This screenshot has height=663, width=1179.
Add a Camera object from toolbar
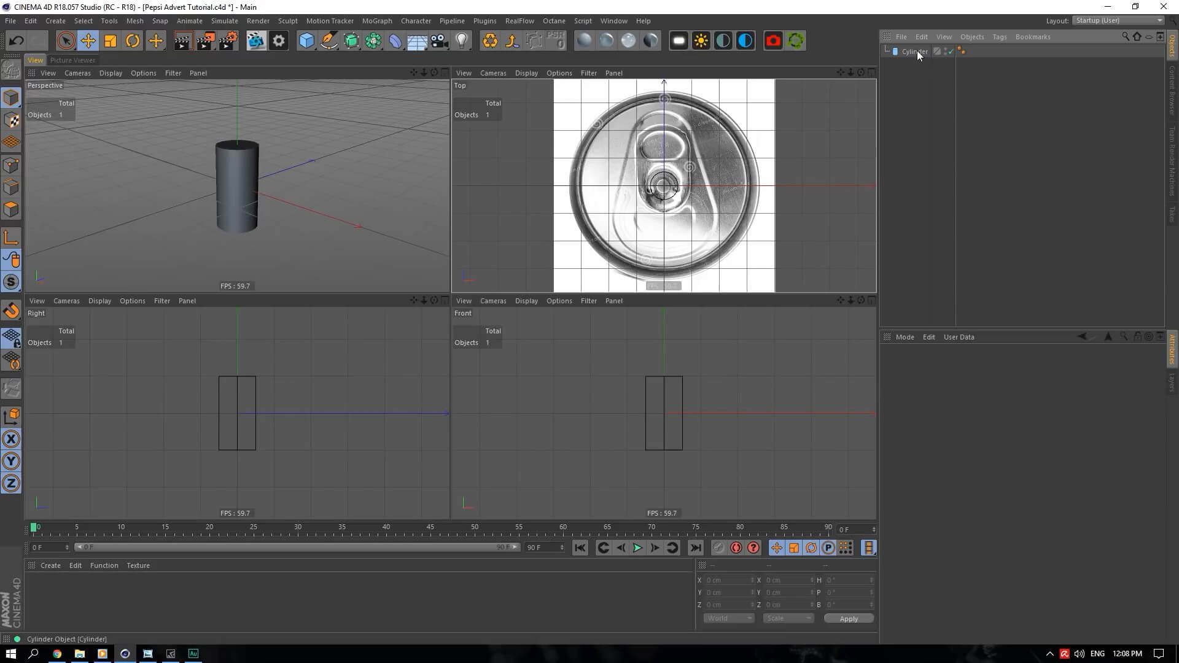click(439, 41)
